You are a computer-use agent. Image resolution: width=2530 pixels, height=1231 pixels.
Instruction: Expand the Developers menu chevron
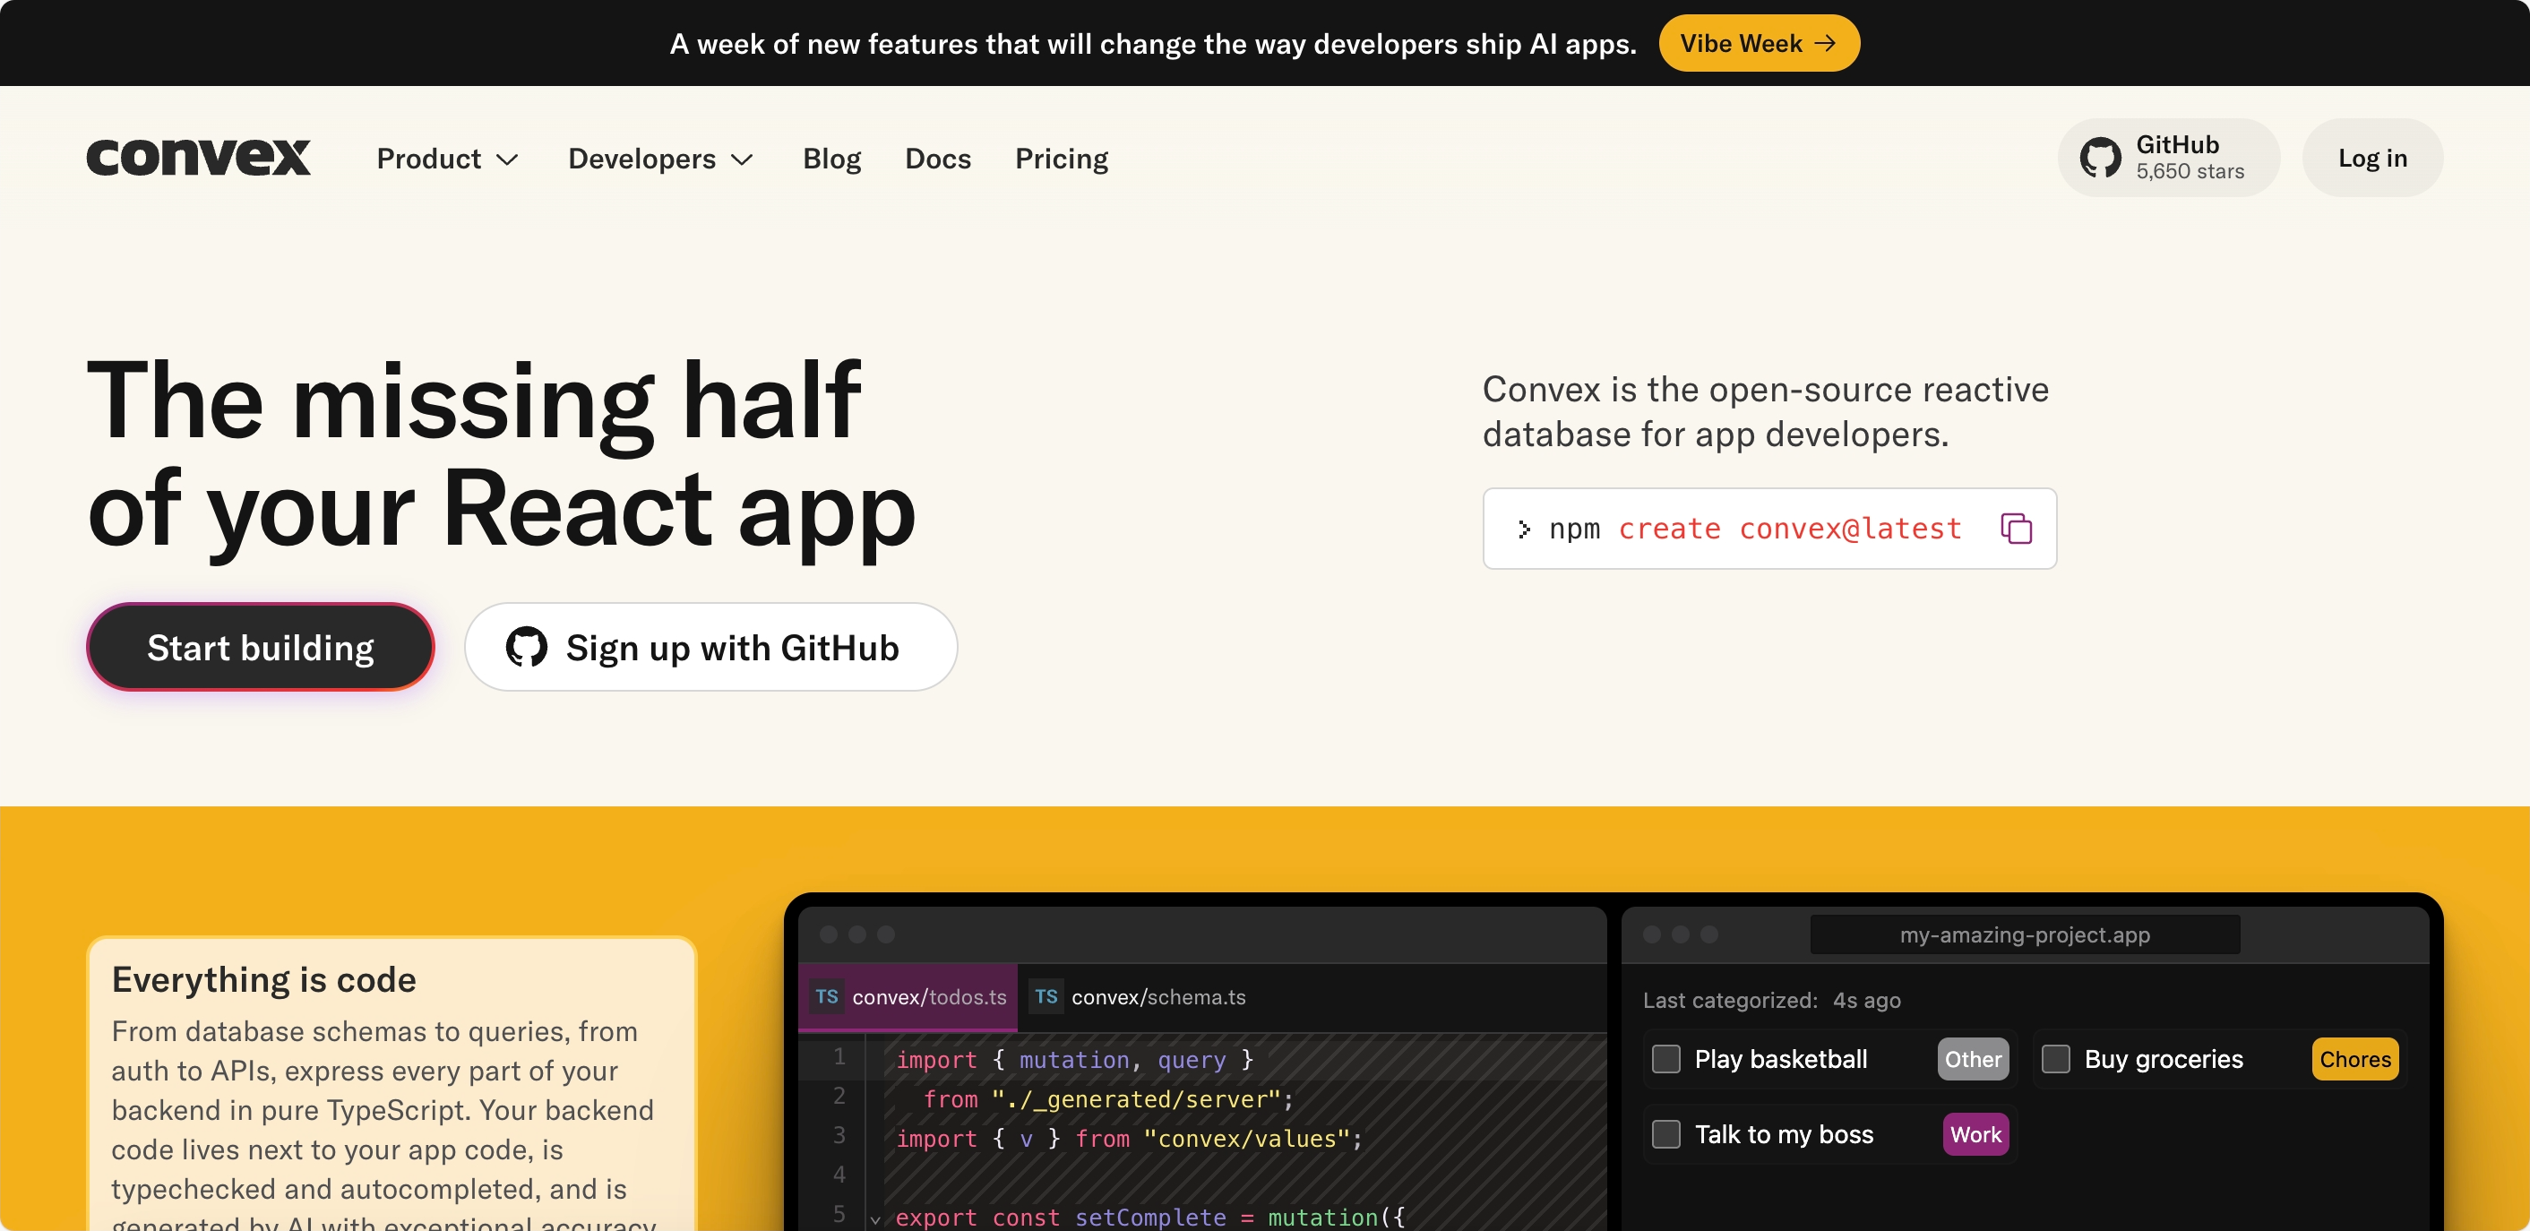(x=743, y=159)
